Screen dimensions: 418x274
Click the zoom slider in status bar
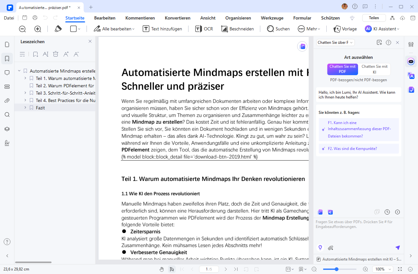[x=337, y=269]
